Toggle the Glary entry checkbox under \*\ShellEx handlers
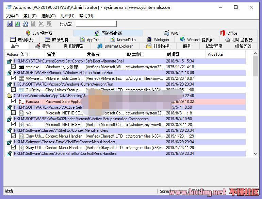 [13, 136]
